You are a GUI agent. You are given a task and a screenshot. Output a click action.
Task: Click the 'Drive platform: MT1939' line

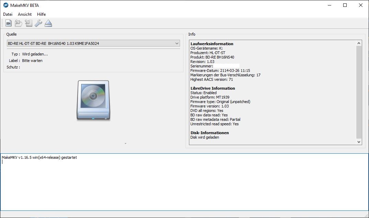[210, 97]
